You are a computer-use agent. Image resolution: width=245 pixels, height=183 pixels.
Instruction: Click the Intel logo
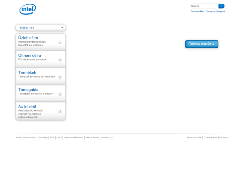pos(28,9)
